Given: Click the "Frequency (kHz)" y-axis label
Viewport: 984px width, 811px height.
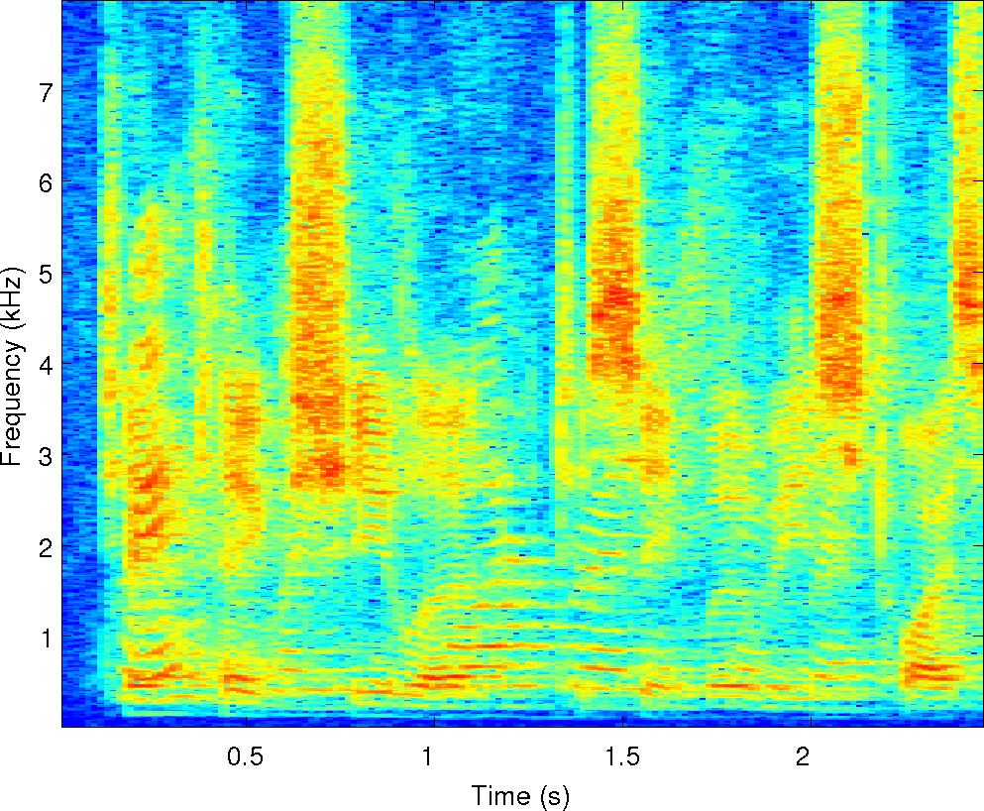Looking at the screenshot, I should pos(12,367).
